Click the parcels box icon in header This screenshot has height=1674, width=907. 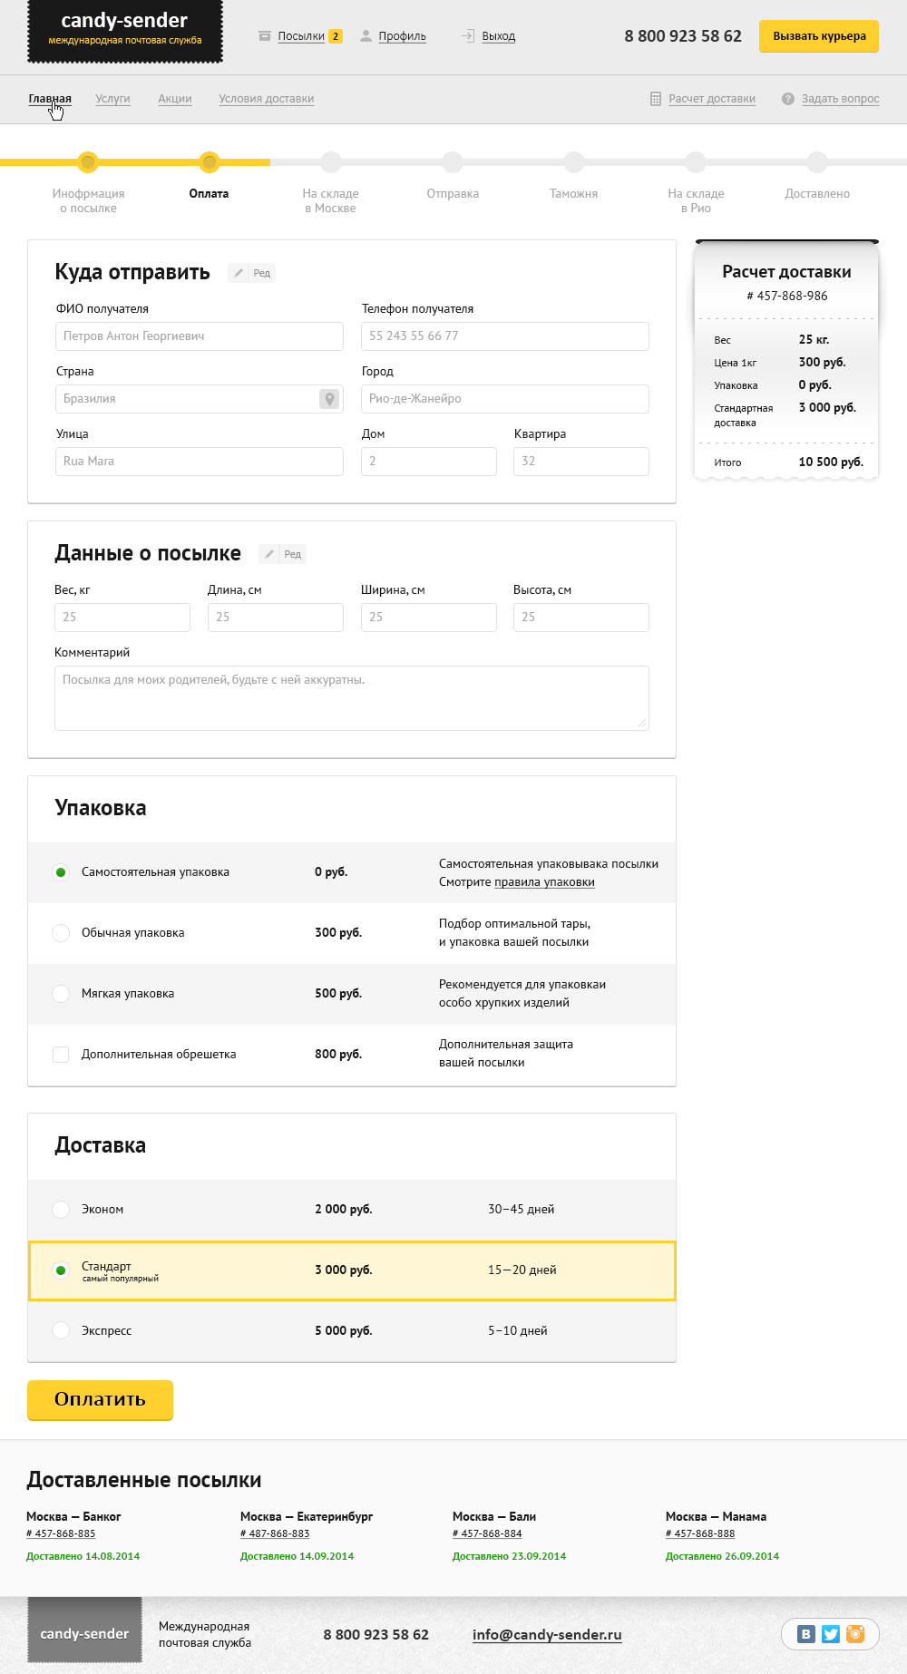[265, 36]
